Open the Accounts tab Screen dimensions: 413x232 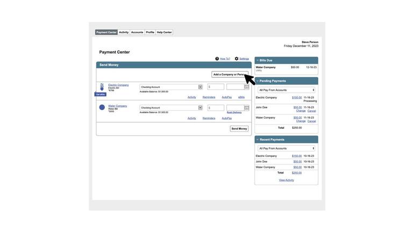point(137,32)
